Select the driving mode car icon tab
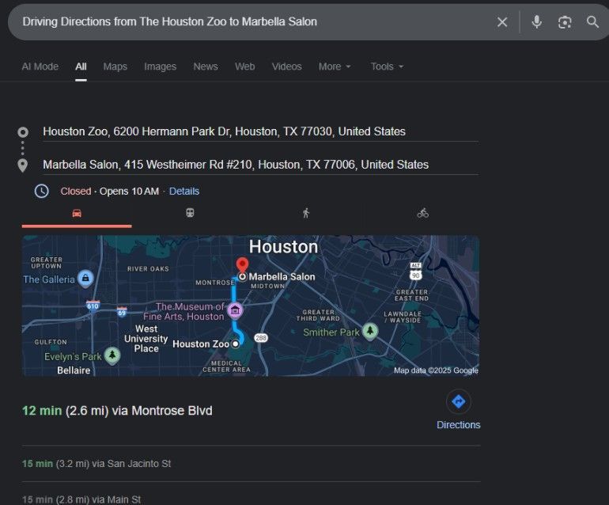 click(x=77, y=214)
